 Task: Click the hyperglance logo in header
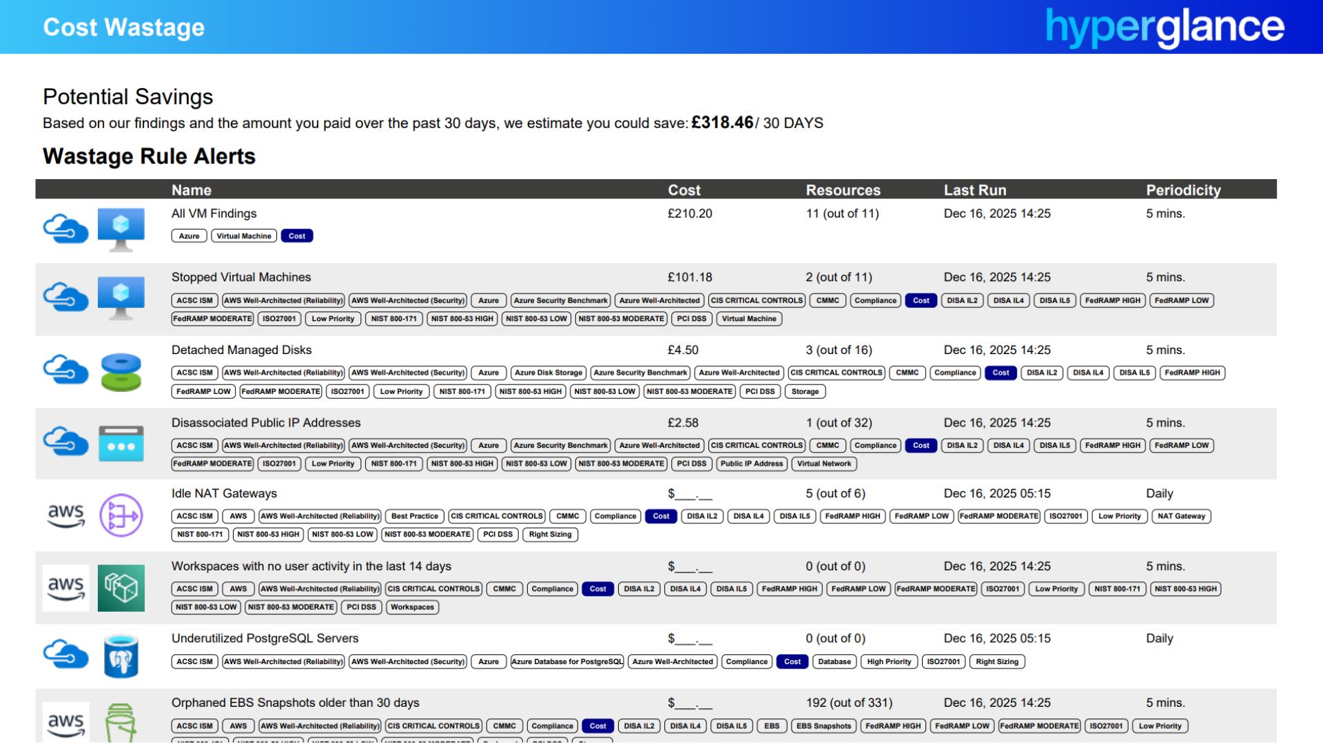tap(1164, 28)
